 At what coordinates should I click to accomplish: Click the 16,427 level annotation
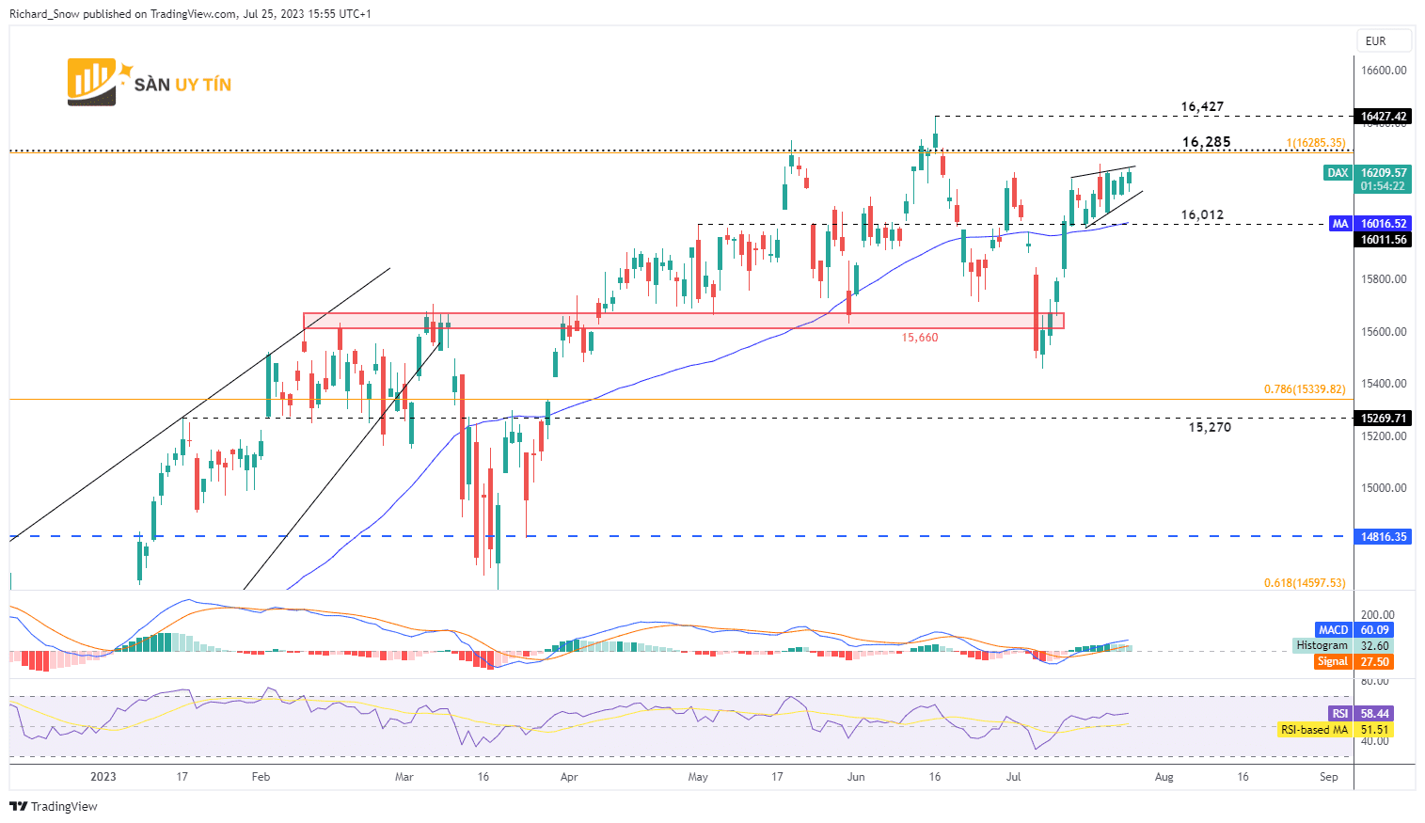(1202, 106)
